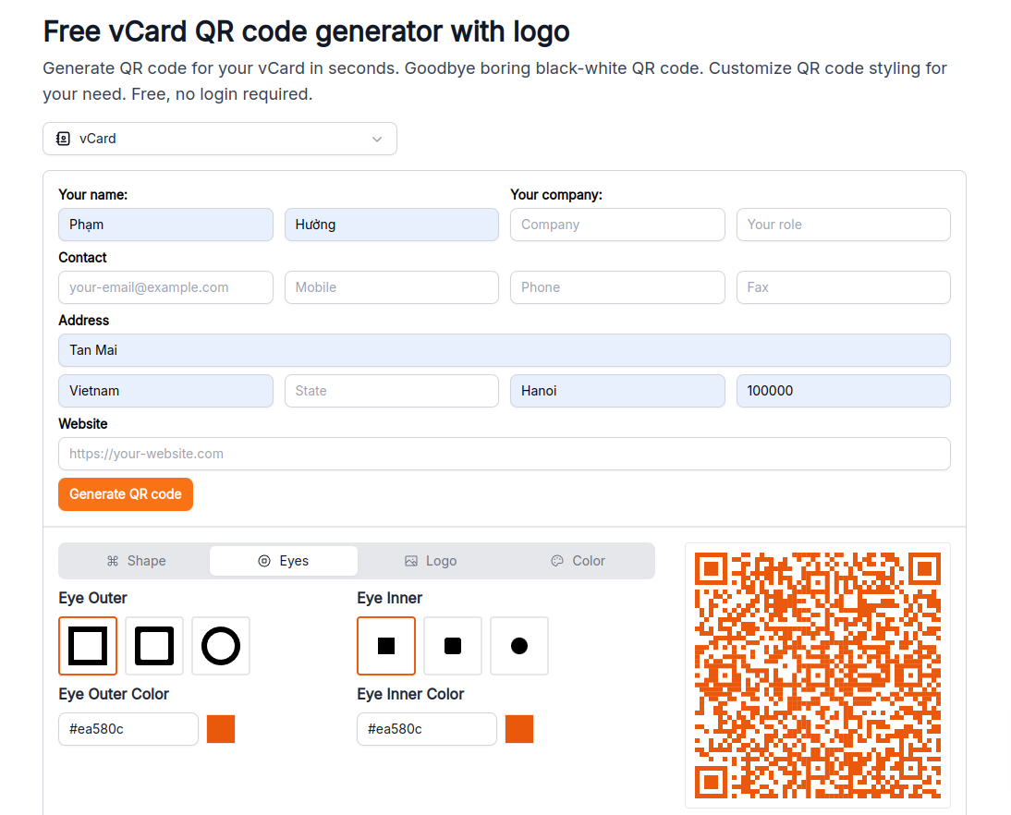Click Generate QR code button
The image size is (1011, 815).
(x=126, y=494)
